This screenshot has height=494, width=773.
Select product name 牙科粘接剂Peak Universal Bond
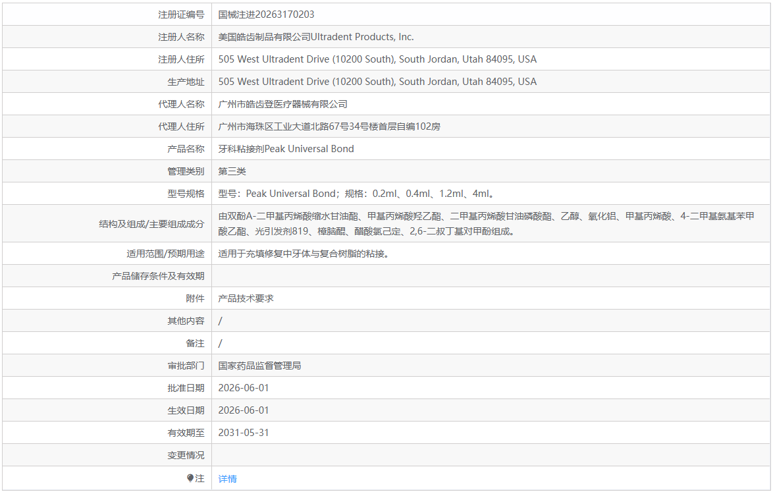coord(286,149)
